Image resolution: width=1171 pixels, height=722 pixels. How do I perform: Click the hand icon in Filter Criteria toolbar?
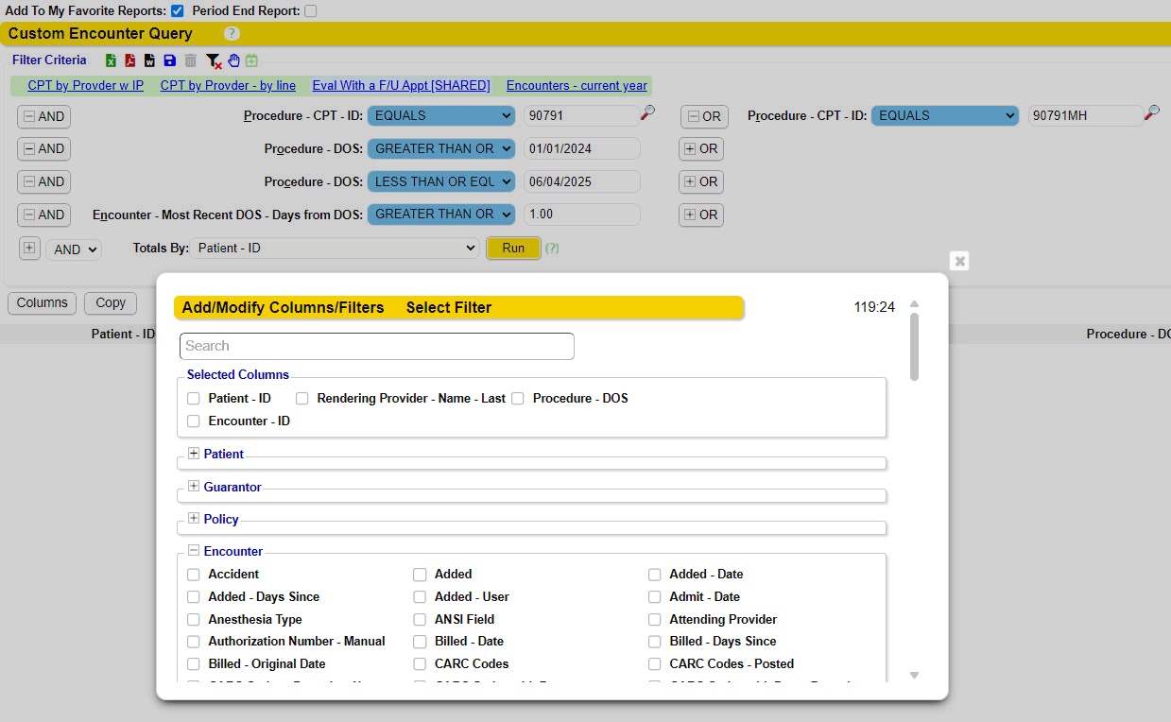pos(234,60)
